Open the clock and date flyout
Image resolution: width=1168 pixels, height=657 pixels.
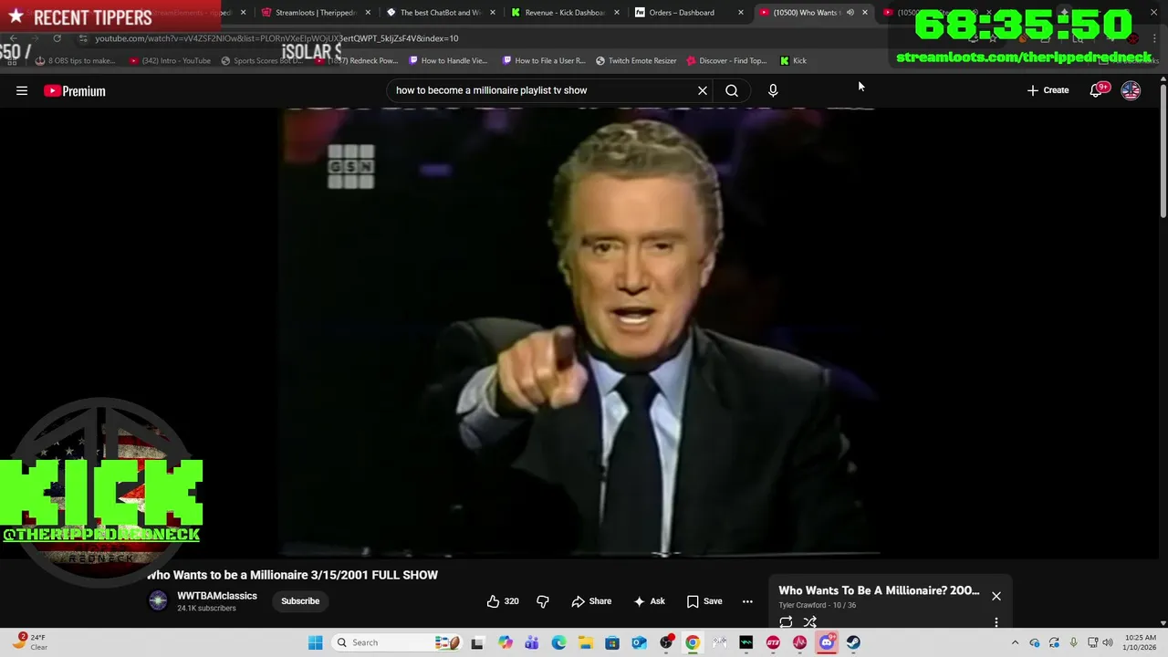pyautogui.click(x=1140, y=642)
